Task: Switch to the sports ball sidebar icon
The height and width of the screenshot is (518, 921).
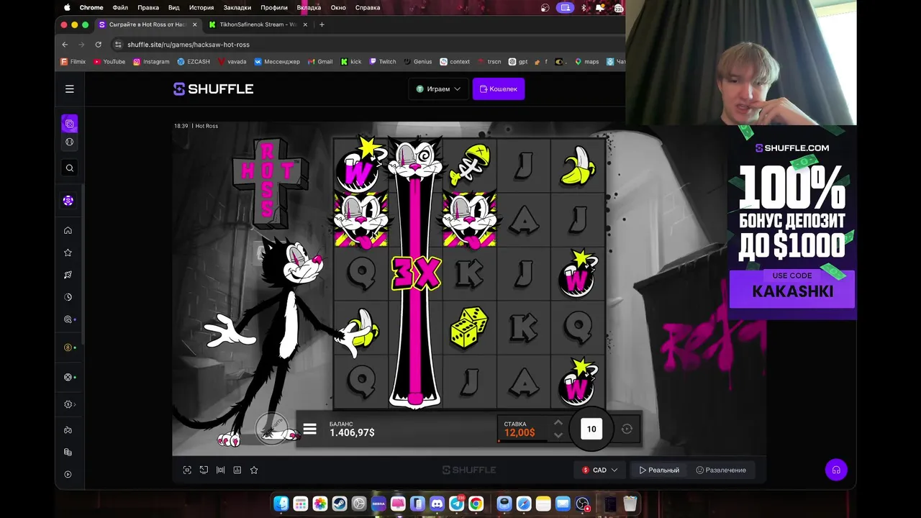Action: click(70, 142)
